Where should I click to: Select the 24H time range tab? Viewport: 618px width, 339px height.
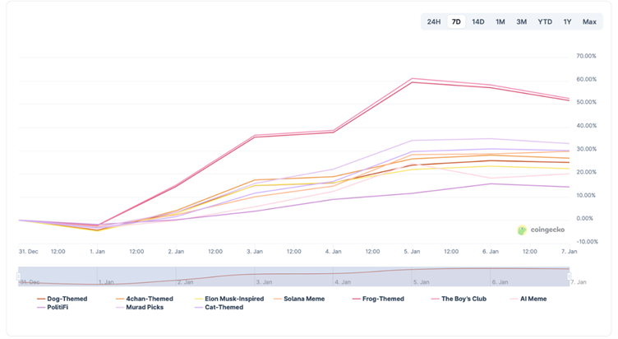click(x=434, y=21)
